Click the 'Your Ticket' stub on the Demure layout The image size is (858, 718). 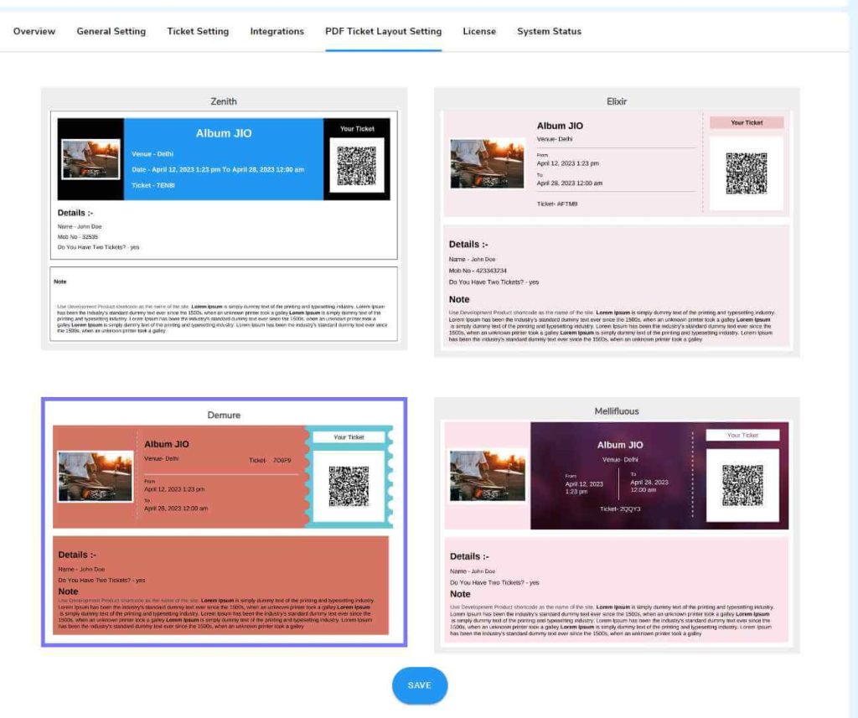pos(350,436)
